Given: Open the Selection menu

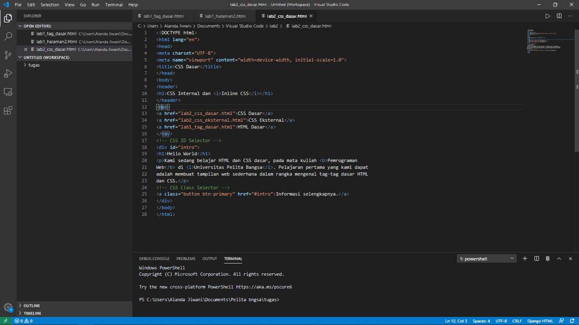Looking at the screenshot, I should (50, 5).
